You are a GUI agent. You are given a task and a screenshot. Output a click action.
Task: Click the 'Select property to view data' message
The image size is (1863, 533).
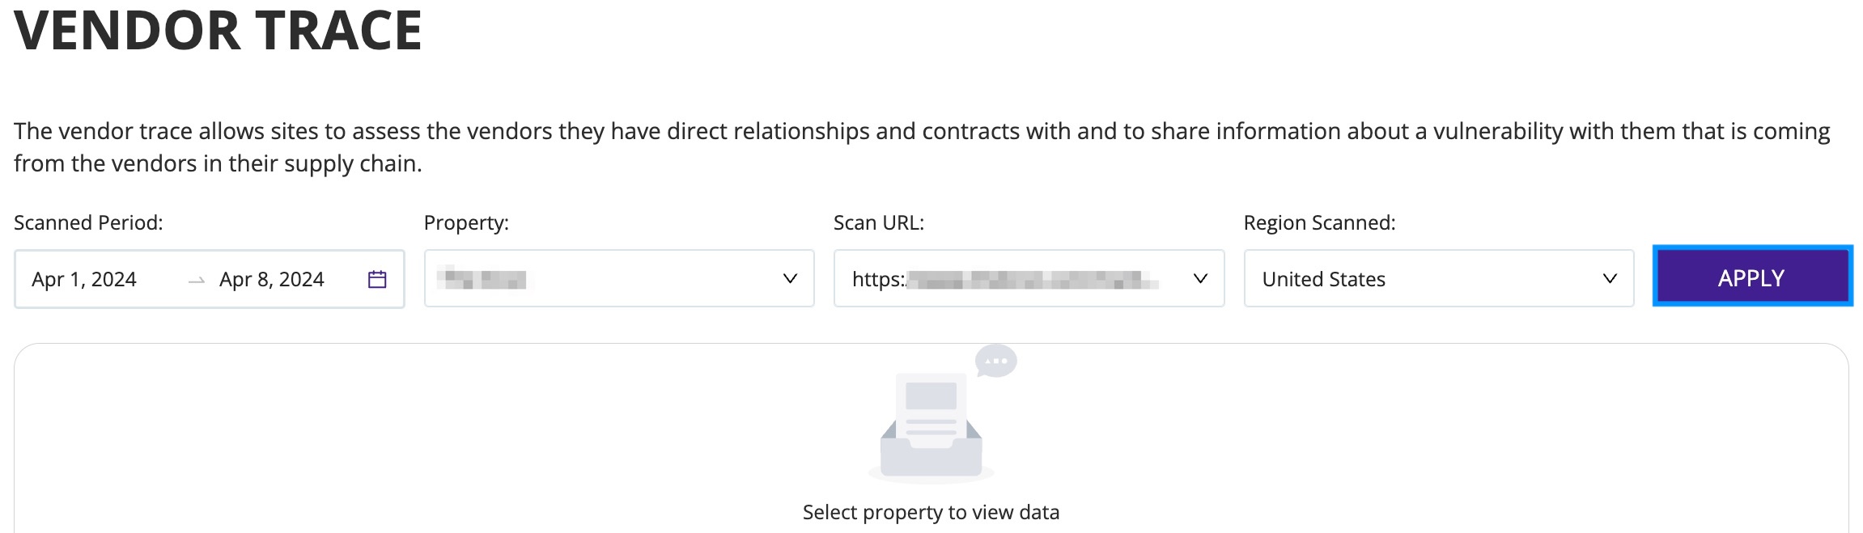coord(931,512)
